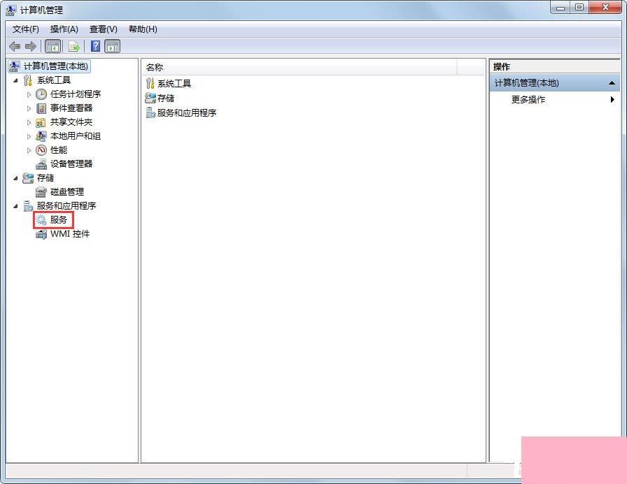Open the 帮助(H) menu
The width and height of the screenshot is (627, 484).
(x=143, y=29)
